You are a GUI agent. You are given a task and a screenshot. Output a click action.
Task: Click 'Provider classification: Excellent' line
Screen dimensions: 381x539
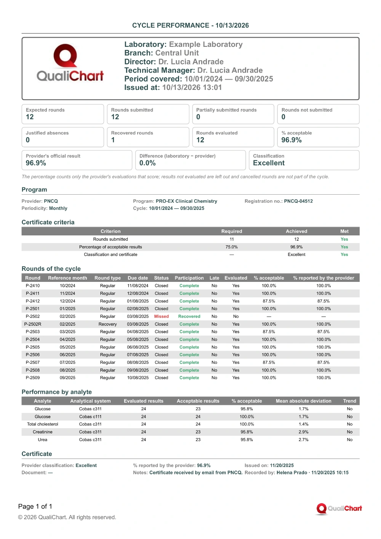(x=59, y=465)
